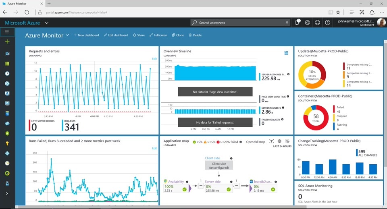Image resolution: width=387 pixels, height=209 pixels.
Task: Expand the Microsoft Azure chevron menu
Action: 46,23
